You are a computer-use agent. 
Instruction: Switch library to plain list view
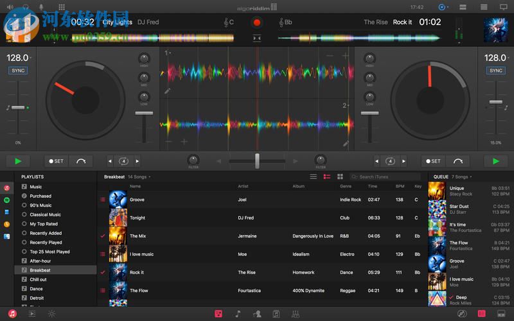(x=314, y=177)
